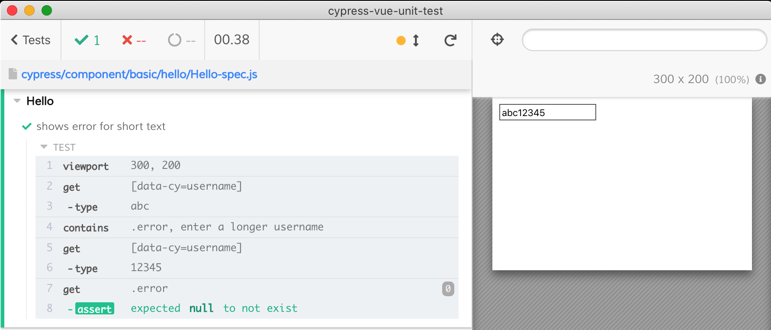Toggle auto-scrolling arrow icon
This screenshot has width=771, height=330.
pyautogui.click(x=416, y=40)
